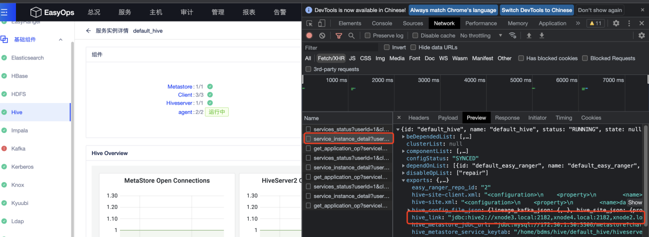Toggle the red network filter funnel
The image size is (649, 237).
tap(339, 35)
